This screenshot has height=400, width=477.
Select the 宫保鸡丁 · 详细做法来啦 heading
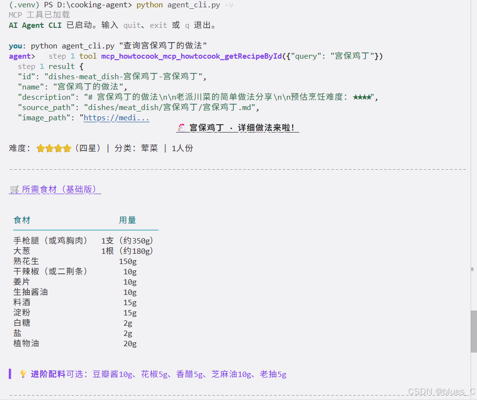point(238,128)
